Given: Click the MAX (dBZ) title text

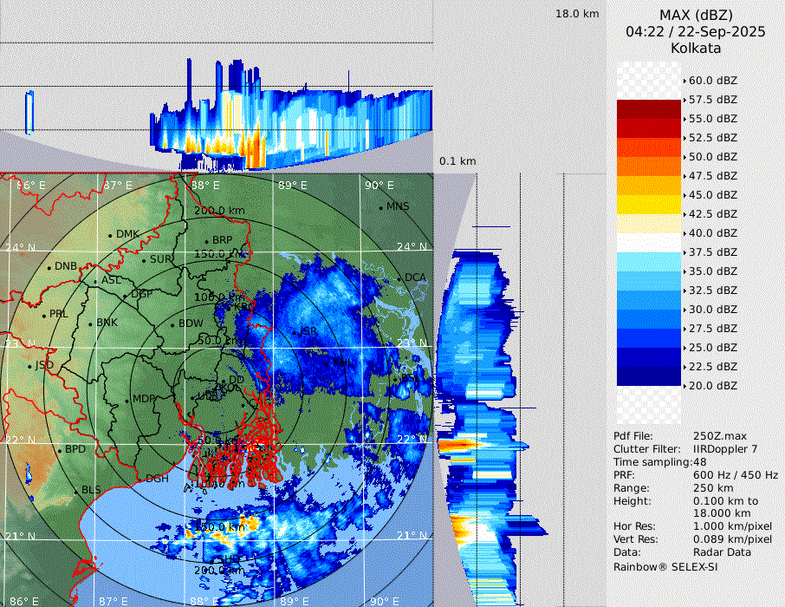Looking at the screenshot, I should [695, 15].
